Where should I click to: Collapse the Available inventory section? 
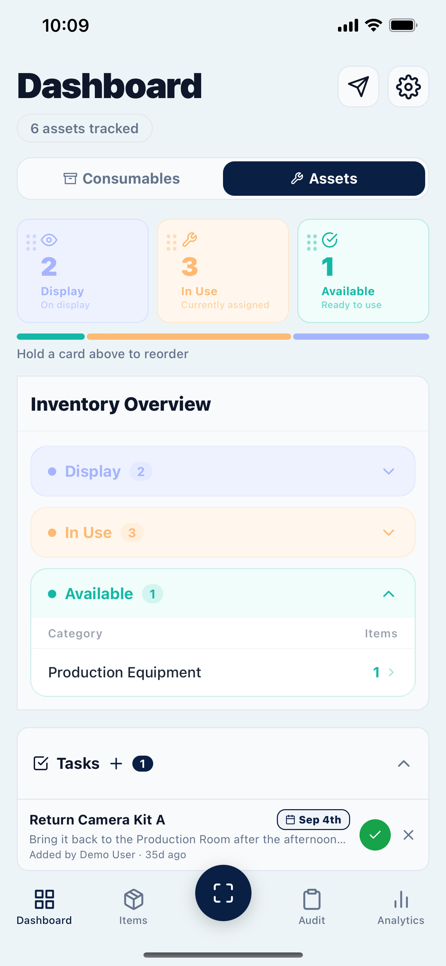223,594
